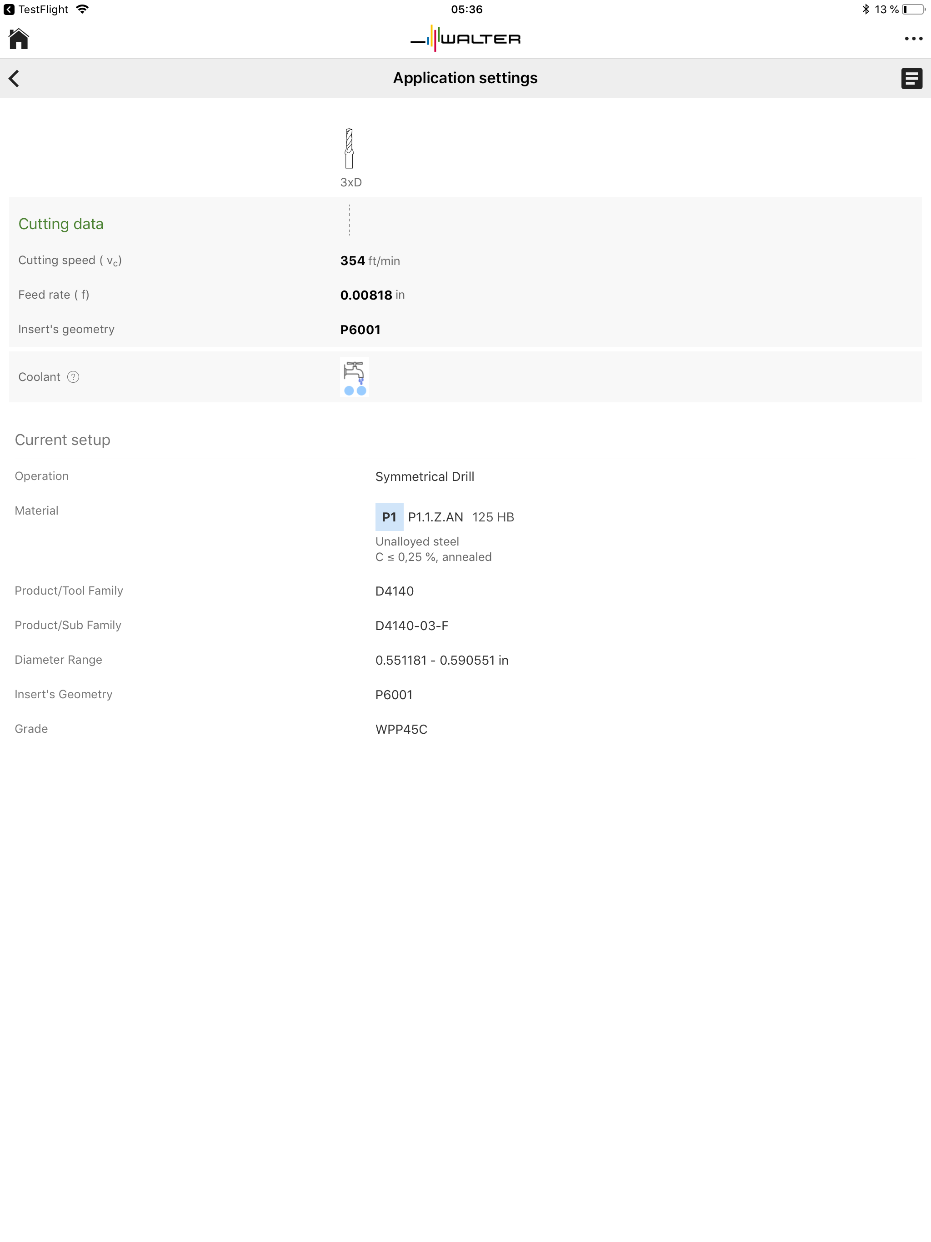931x1242 pixels.
Task: Tap the C ≤ 0,25 %, annealed text
Action: pyautogui.click(x=434, y=557)
